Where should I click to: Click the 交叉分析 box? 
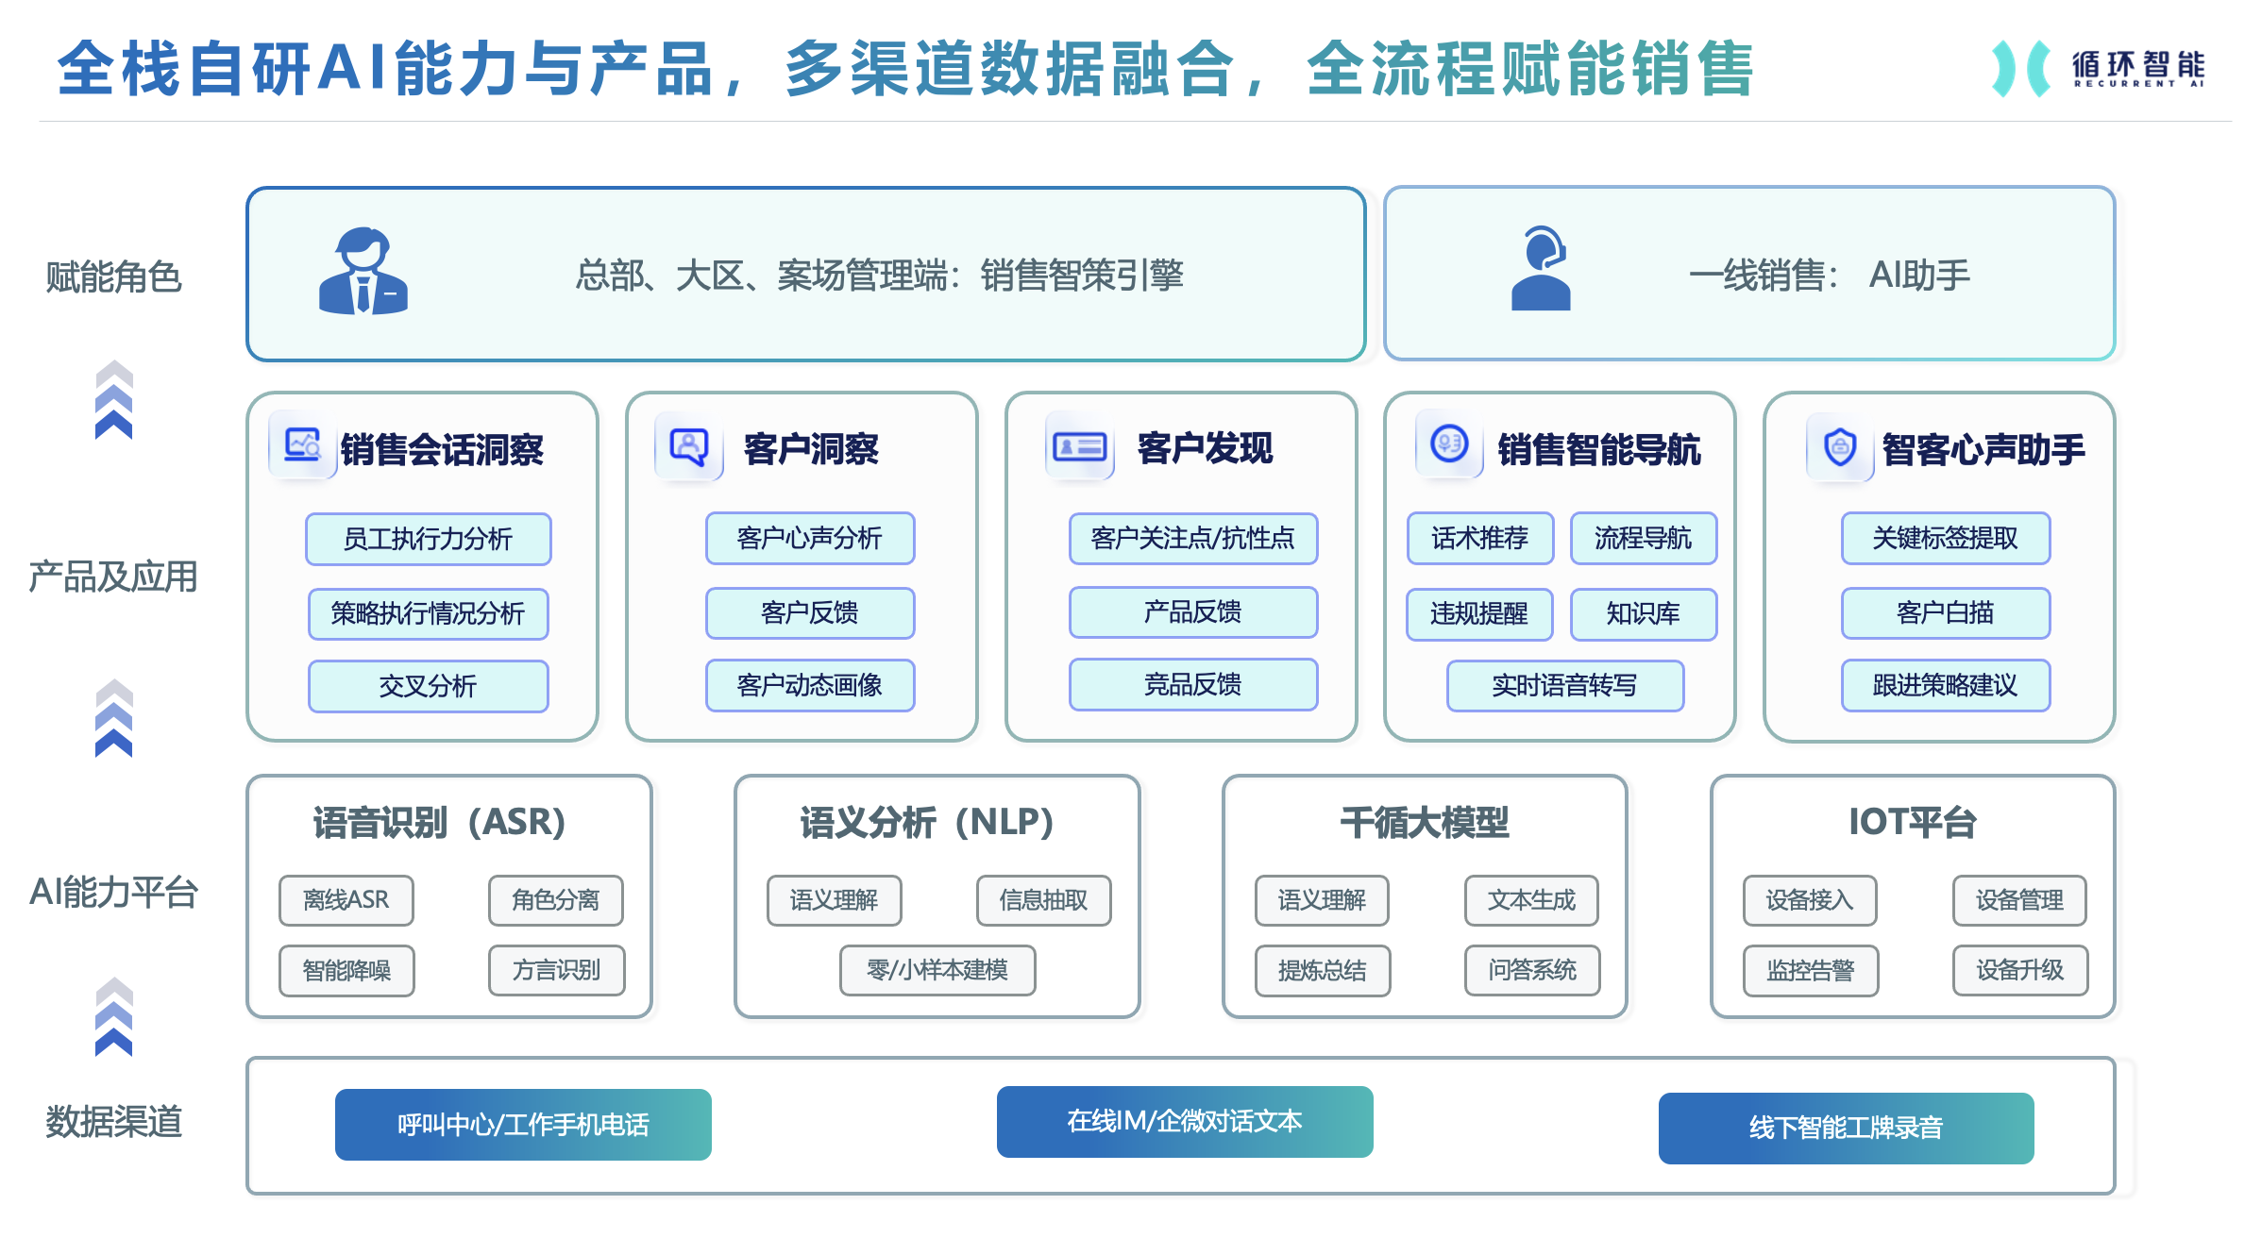429,686
